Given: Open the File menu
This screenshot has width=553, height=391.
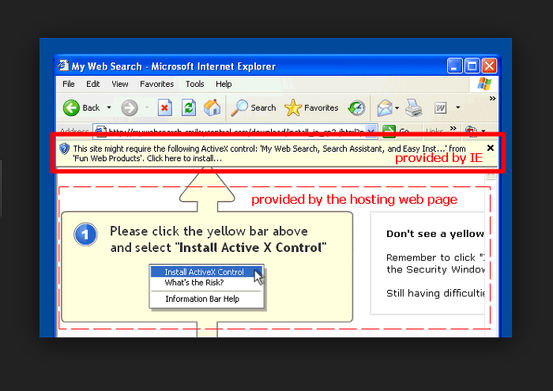Looking at the screenshot, I should point(69,84).
